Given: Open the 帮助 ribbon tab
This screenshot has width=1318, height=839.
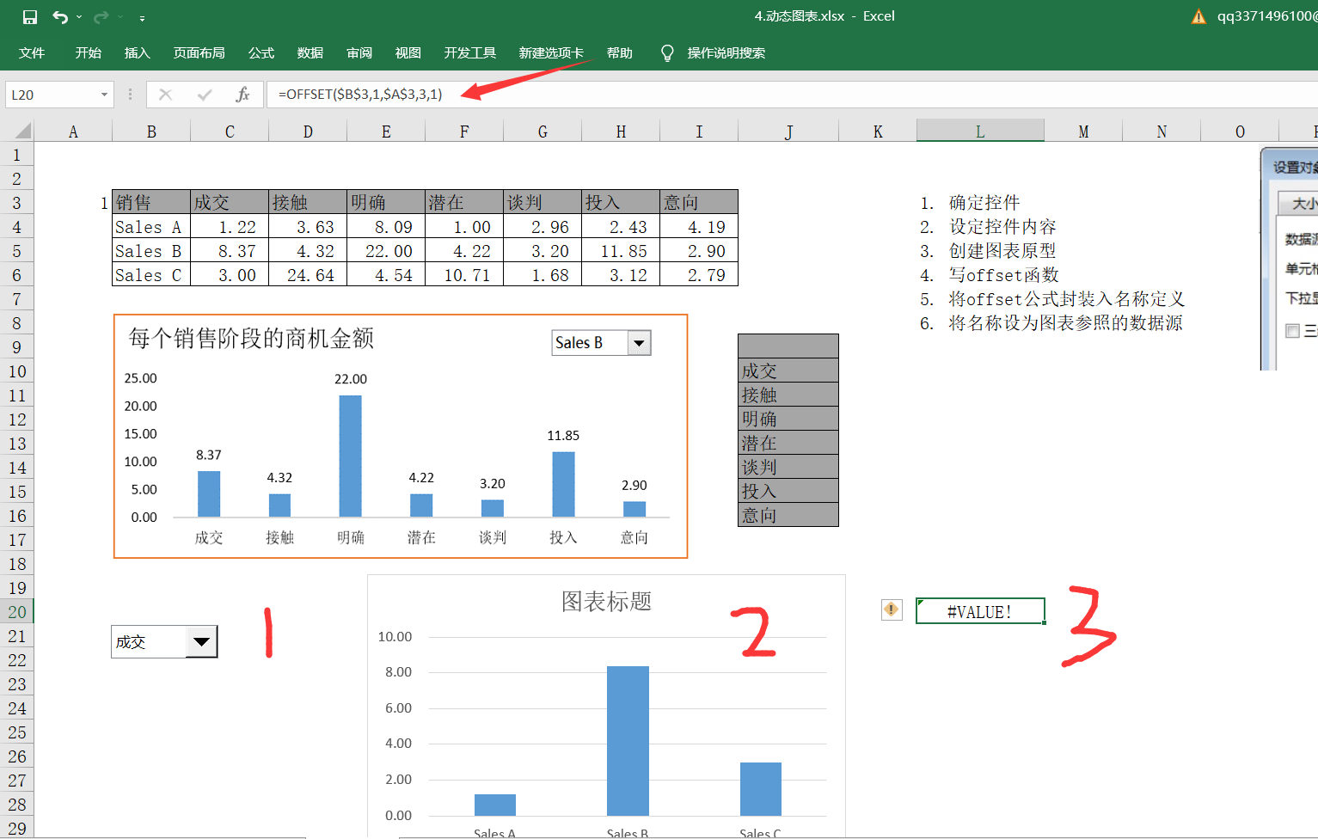Looking at the screenshot, I should click(x=620, y=53).
